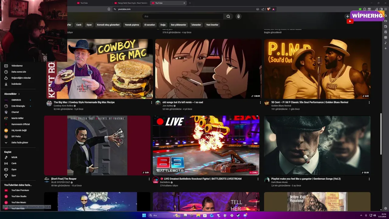Filter by 'Canlı' chip

click(79, 25)
